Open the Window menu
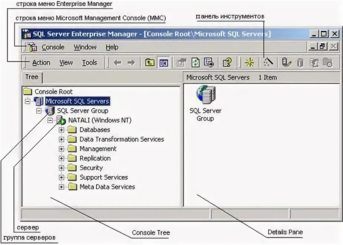 click(x=85, y=47)
